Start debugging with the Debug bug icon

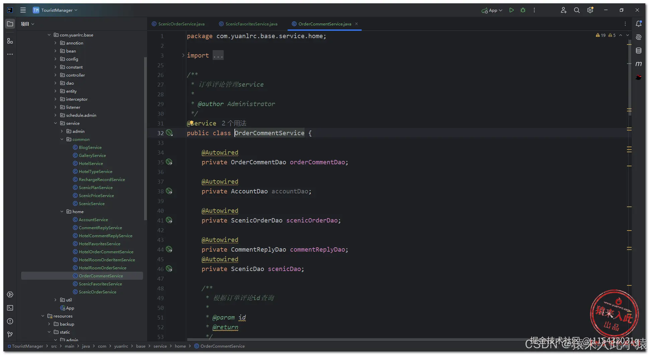(x=523, y=10)
